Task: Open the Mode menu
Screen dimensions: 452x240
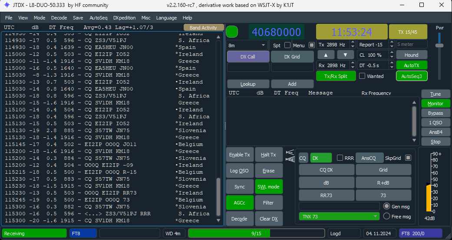Action: pos(40,18)
